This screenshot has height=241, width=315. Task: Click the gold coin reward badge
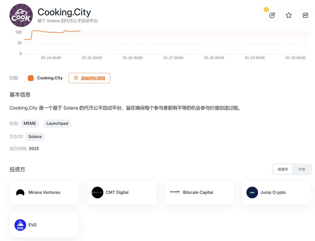tap(266, 10)
